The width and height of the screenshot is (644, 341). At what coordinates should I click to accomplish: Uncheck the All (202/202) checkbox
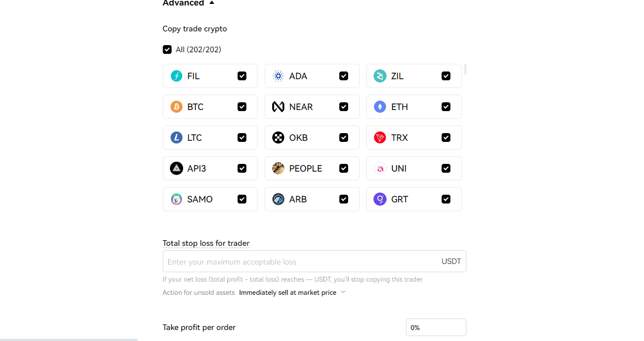tap(167, 50)
